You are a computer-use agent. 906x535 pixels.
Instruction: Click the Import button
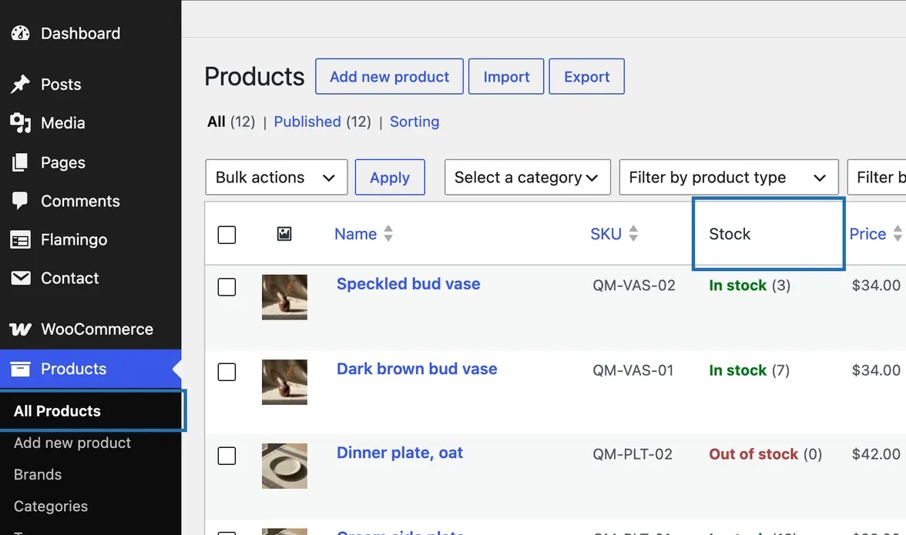pos(506,76)
